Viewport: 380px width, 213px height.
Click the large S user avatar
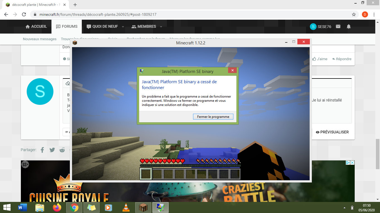(x=40, y=92)
